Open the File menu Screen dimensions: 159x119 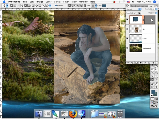tap(25, 2)
